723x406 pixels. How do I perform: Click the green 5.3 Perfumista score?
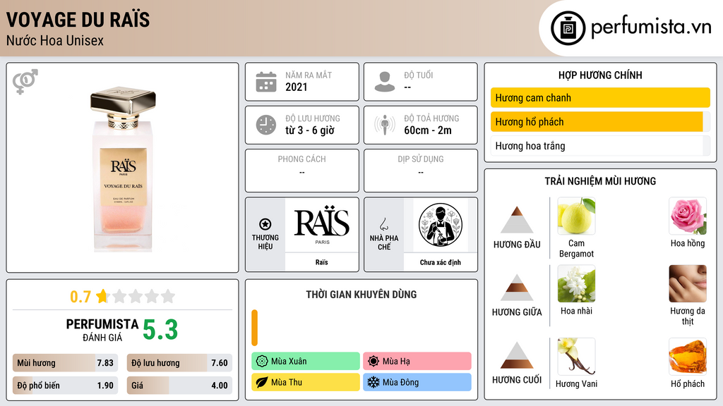[x=160, y=330]
